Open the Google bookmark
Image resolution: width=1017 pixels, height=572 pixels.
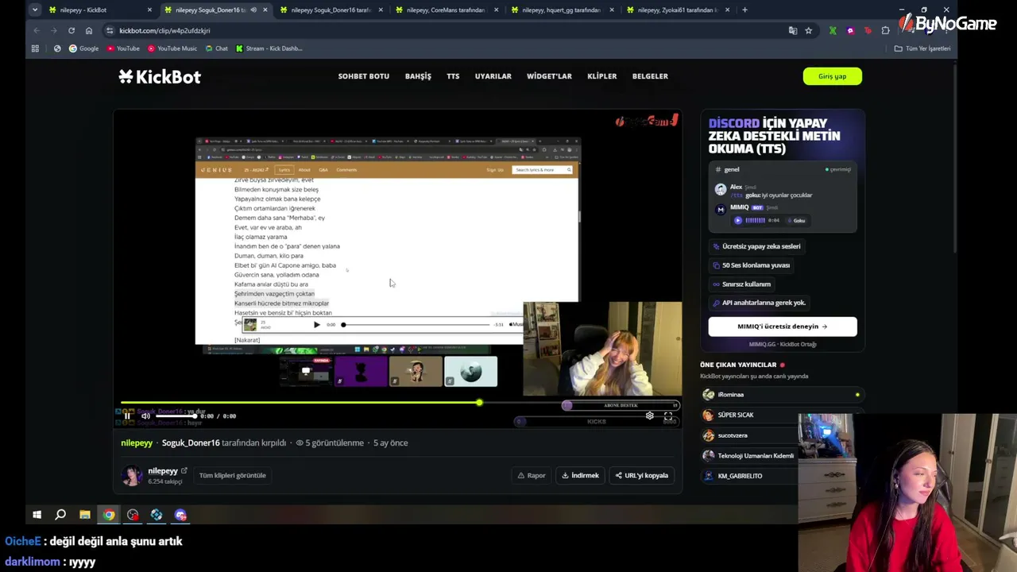pyautogui.click(x=83, y=48)
